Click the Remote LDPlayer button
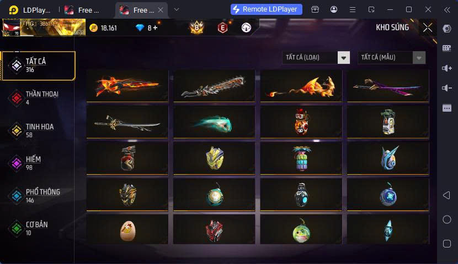Viewport: 458px width, 264px height. pos(267,9)
